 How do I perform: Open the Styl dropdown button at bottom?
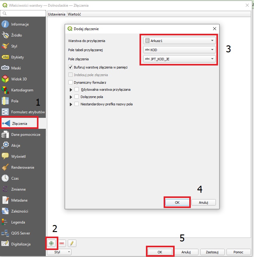(x=59, y=252)
